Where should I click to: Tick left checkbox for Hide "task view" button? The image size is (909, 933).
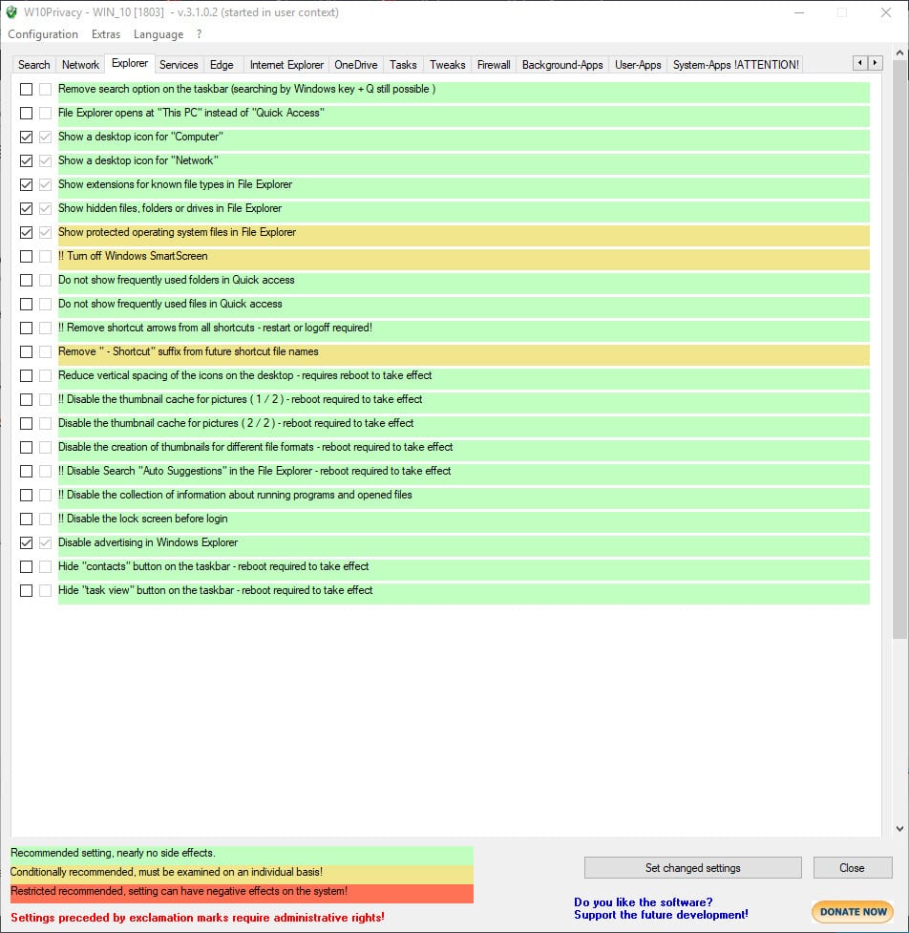point(26,590)
